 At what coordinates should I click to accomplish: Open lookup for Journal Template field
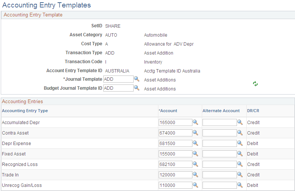137,79
